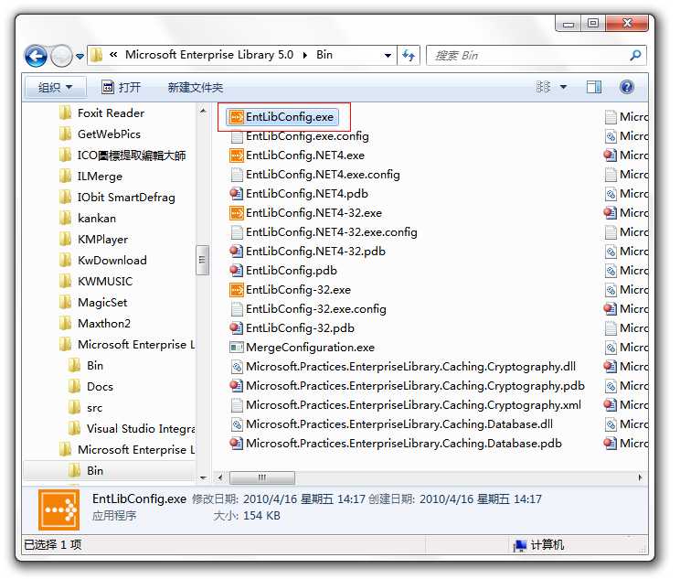The height and width of the screenshot is (579, 680).
Task: Open the 组织 menu
Action: click(55, 87)
